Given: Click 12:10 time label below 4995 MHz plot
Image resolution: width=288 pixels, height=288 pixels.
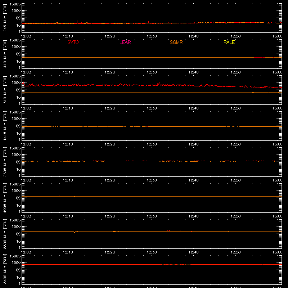Looking at the screenshot, I should [68, 216].
